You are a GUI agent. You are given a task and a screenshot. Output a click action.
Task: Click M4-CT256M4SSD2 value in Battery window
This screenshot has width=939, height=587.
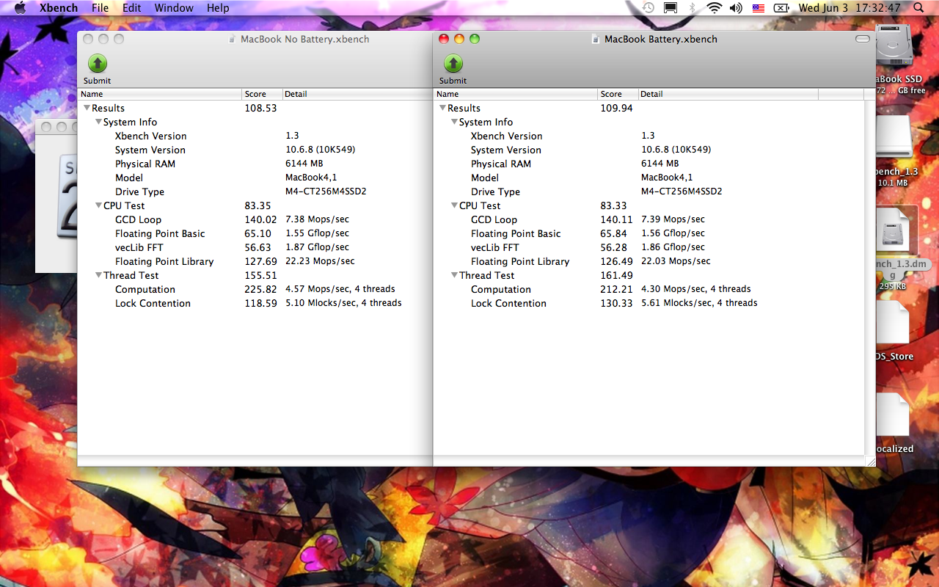click(682, 192)
